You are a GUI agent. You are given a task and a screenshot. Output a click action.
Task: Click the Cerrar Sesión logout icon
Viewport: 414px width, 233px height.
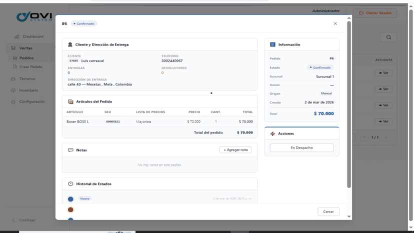[x=361, y=12]
